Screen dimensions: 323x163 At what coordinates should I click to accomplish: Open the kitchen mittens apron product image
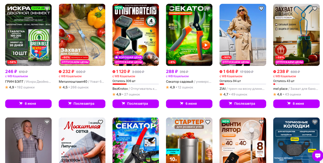coord(28,140)
